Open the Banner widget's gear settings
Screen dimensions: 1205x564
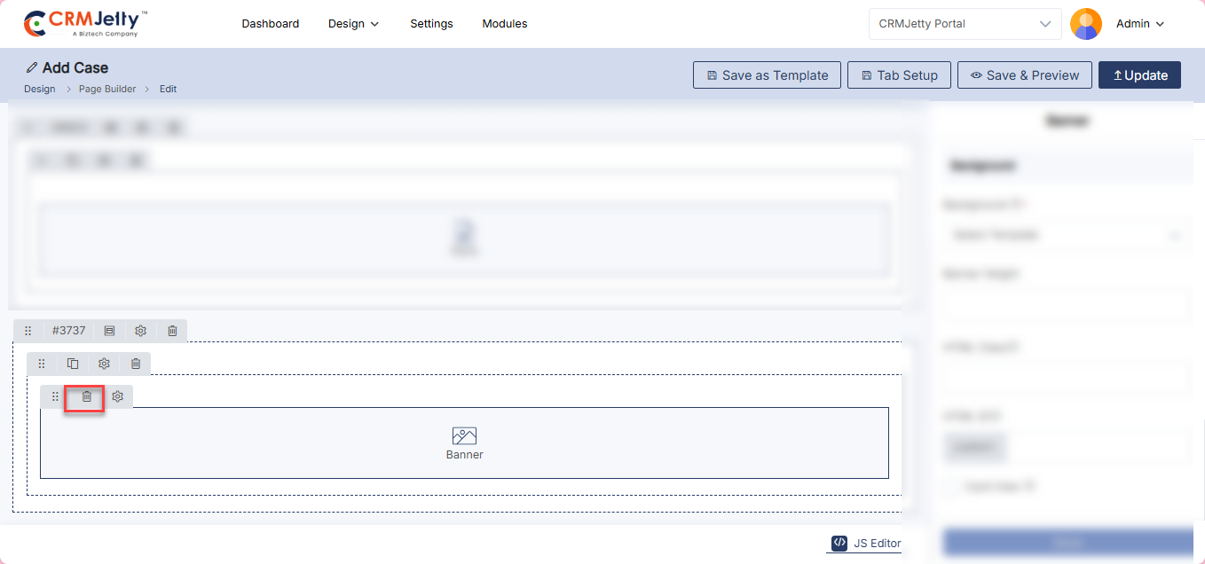pos(117,396)
